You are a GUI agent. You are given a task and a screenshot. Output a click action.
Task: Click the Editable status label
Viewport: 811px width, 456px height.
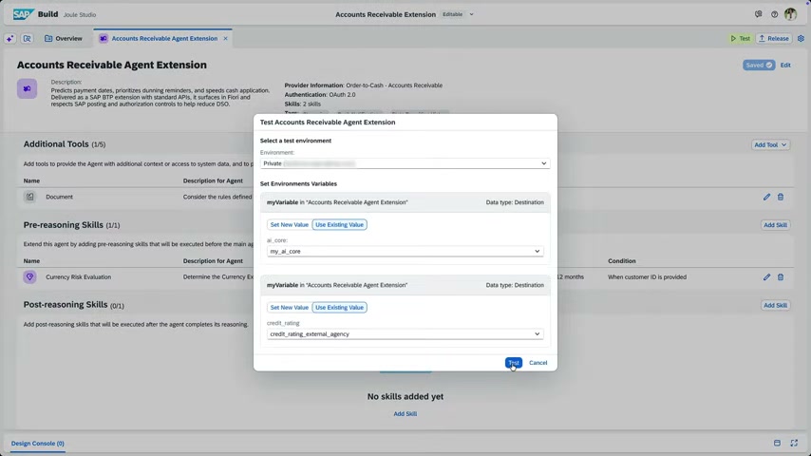point(453,14)
